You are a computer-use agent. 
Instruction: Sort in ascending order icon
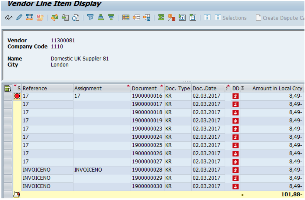[101, 17]
